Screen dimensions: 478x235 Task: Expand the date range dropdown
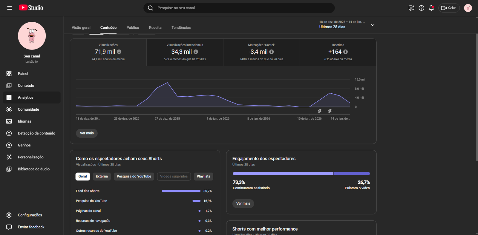point(372,25)
